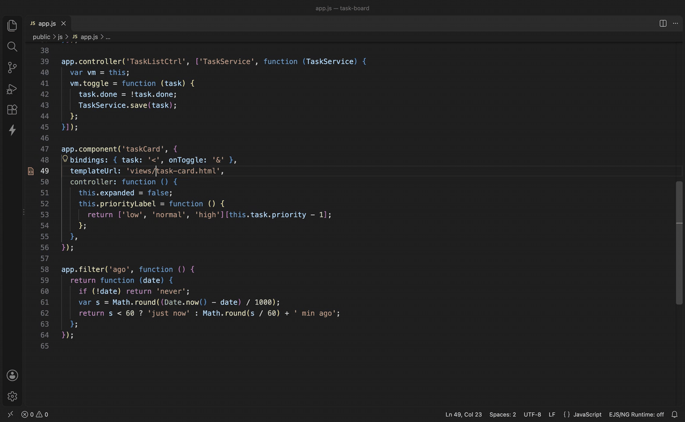Click 'expanded' on line 51

tap(117, 193)
